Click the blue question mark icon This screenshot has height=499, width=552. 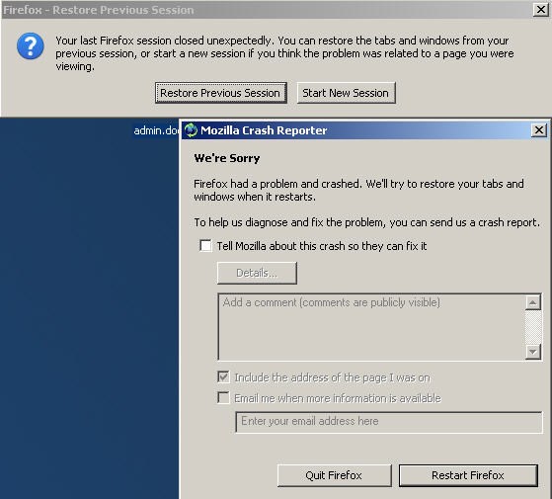(x=31, y=46)
